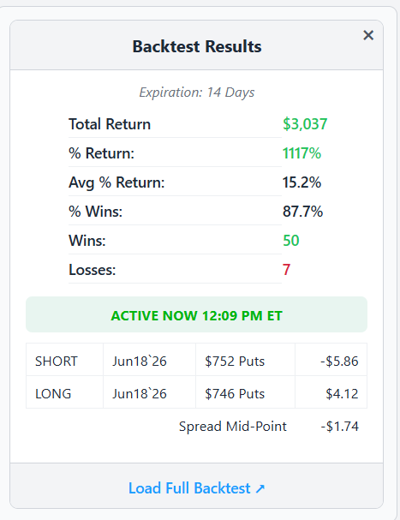Click the -$5.86 price cell

pos(339,362)
